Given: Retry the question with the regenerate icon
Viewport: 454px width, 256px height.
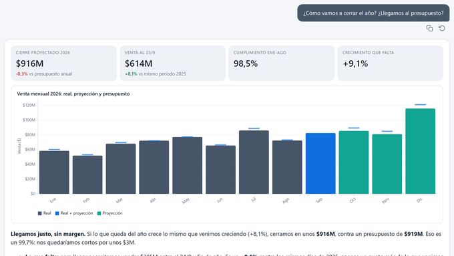Looking at the screenshot, I should coord(442,28).
